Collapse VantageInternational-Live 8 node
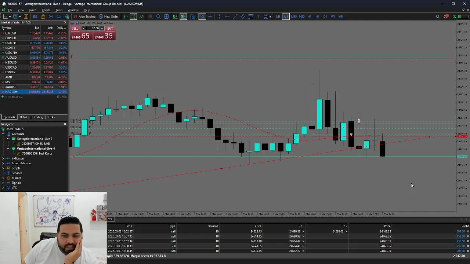 point(8,139)
